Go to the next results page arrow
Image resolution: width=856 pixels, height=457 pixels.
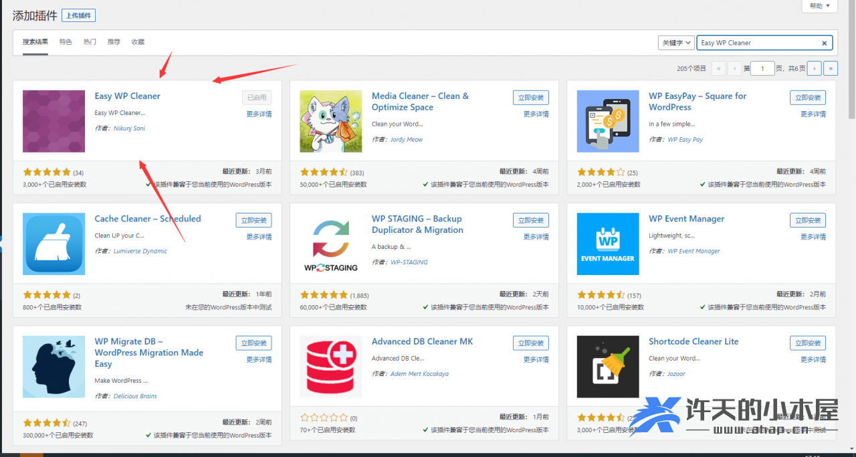pyautogui.click(x=814, y=68)
